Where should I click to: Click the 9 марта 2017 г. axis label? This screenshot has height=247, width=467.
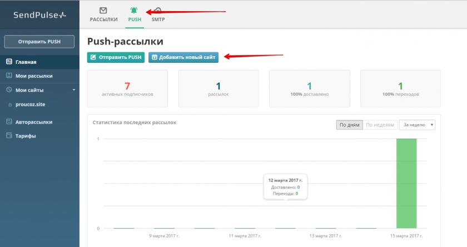tap(164, 236)
